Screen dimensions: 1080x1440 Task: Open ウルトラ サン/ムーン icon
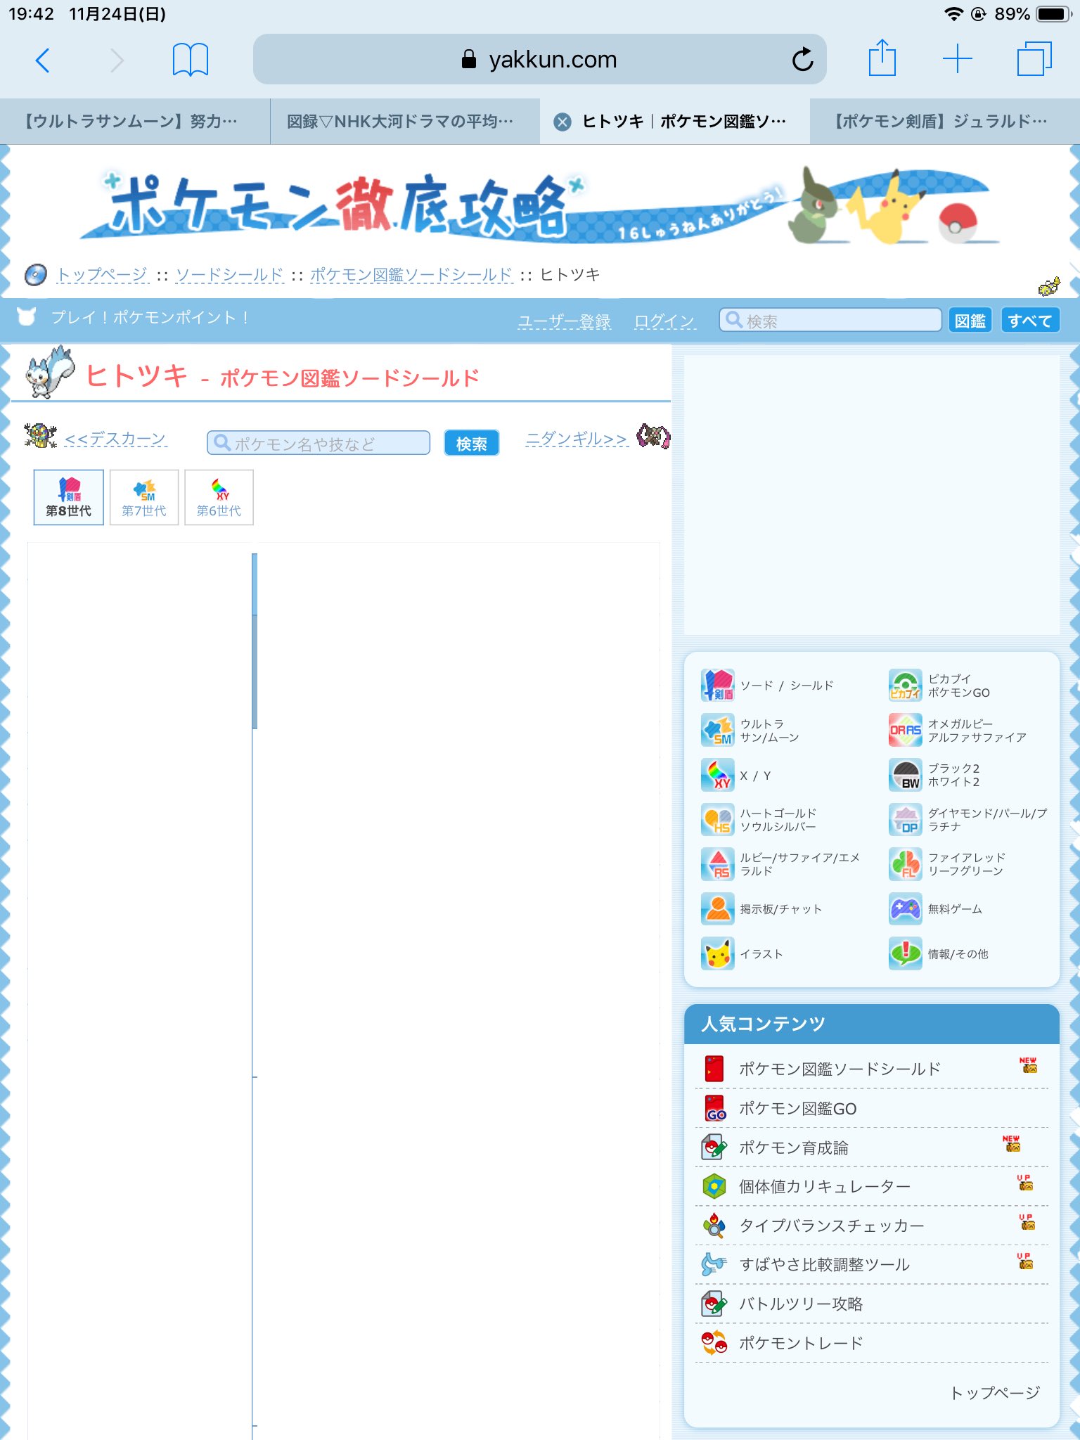(717, 730)
